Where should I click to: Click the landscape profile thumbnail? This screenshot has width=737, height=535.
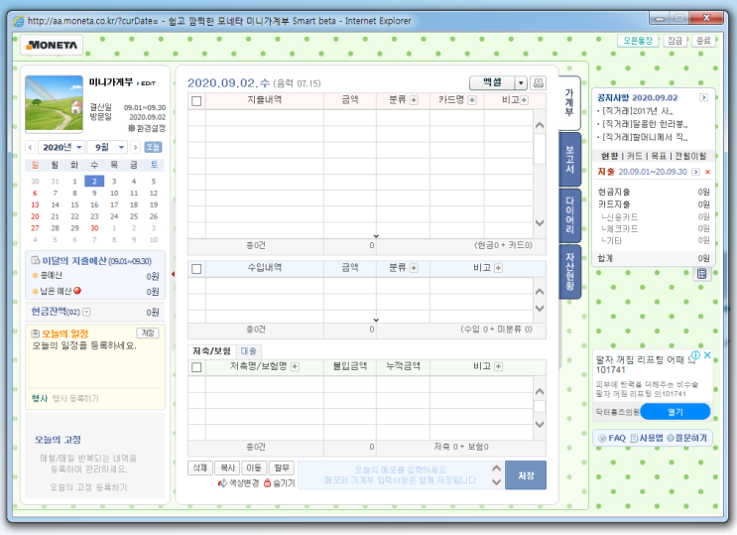pyautogui.click(x=54, y=103)
